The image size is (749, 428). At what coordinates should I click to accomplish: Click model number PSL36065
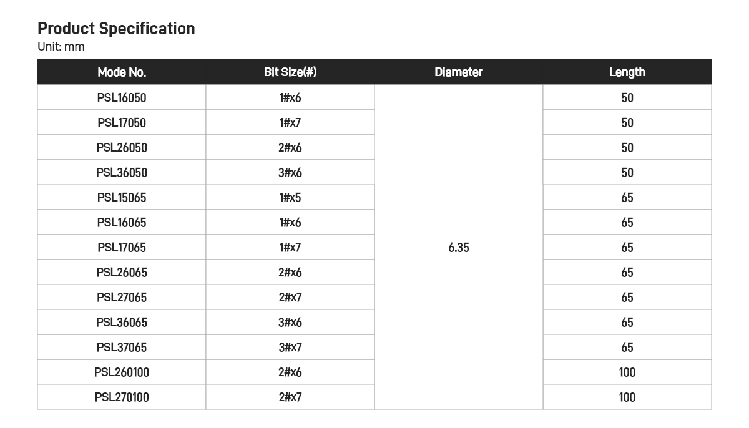(x=122, y=323)
